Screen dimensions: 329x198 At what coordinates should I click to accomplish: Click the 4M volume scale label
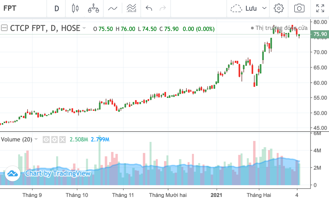[317, 151]
